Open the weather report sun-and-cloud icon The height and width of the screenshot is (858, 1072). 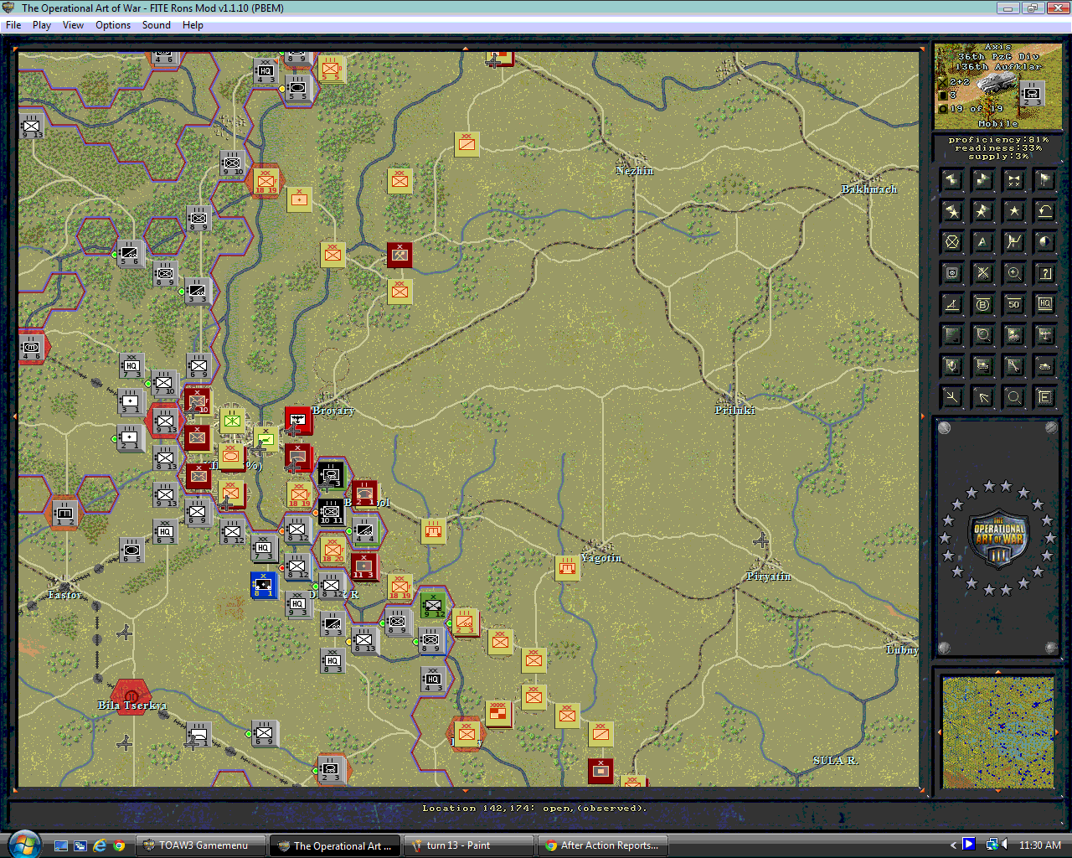pyautogui.click(x=1013, y=335)
